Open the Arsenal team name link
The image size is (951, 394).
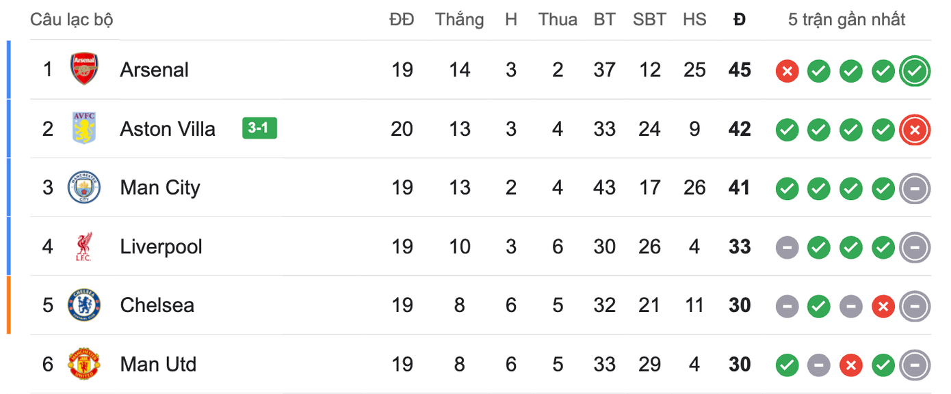pos(154,70)
